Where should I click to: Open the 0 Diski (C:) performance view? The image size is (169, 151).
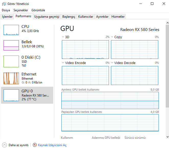pyautogui.click(x=31, y=57)
